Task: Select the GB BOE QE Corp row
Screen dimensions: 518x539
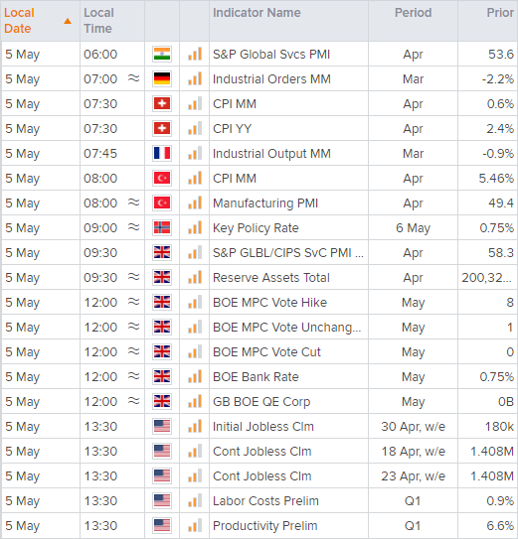Action: point(259,401)
